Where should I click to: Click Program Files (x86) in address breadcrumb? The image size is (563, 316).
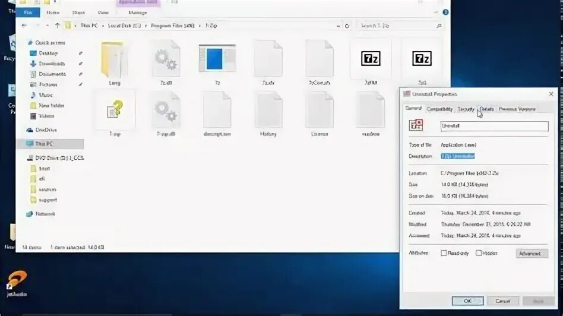click(x=172, y=26)
